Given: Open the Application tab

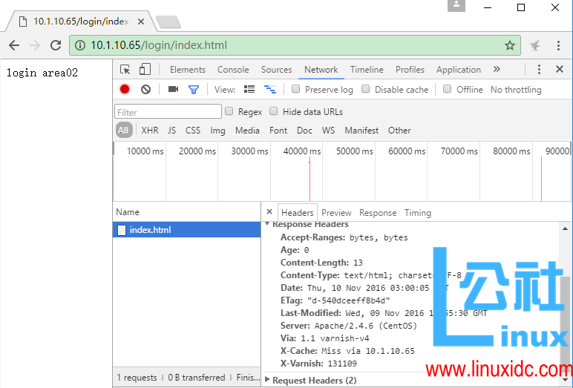Looking at the screenshot, I should (x=459, y=70).
